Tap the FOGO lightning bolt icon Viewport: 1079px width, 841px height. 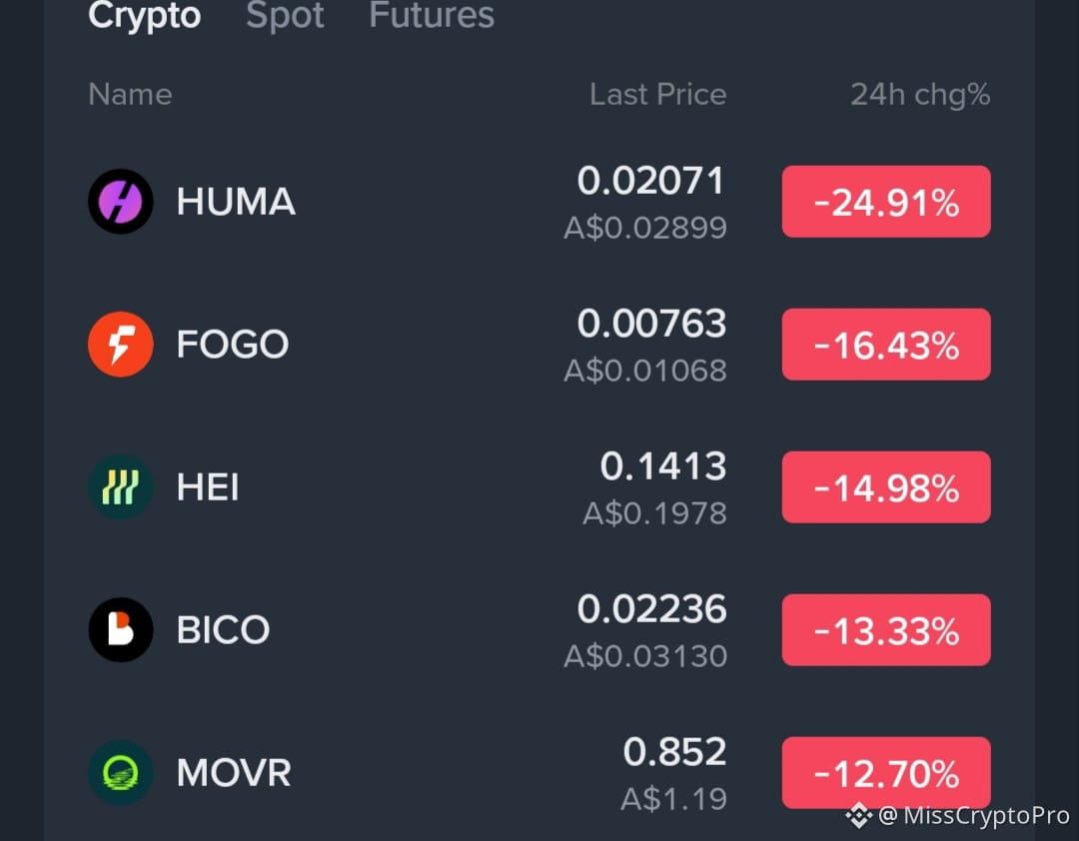(121, 345)
